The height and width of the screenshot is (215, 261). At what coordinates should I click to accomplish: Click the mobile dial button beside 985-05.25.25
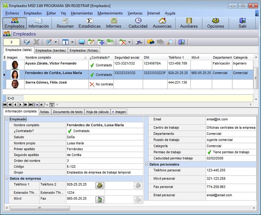tap(100, 200)
